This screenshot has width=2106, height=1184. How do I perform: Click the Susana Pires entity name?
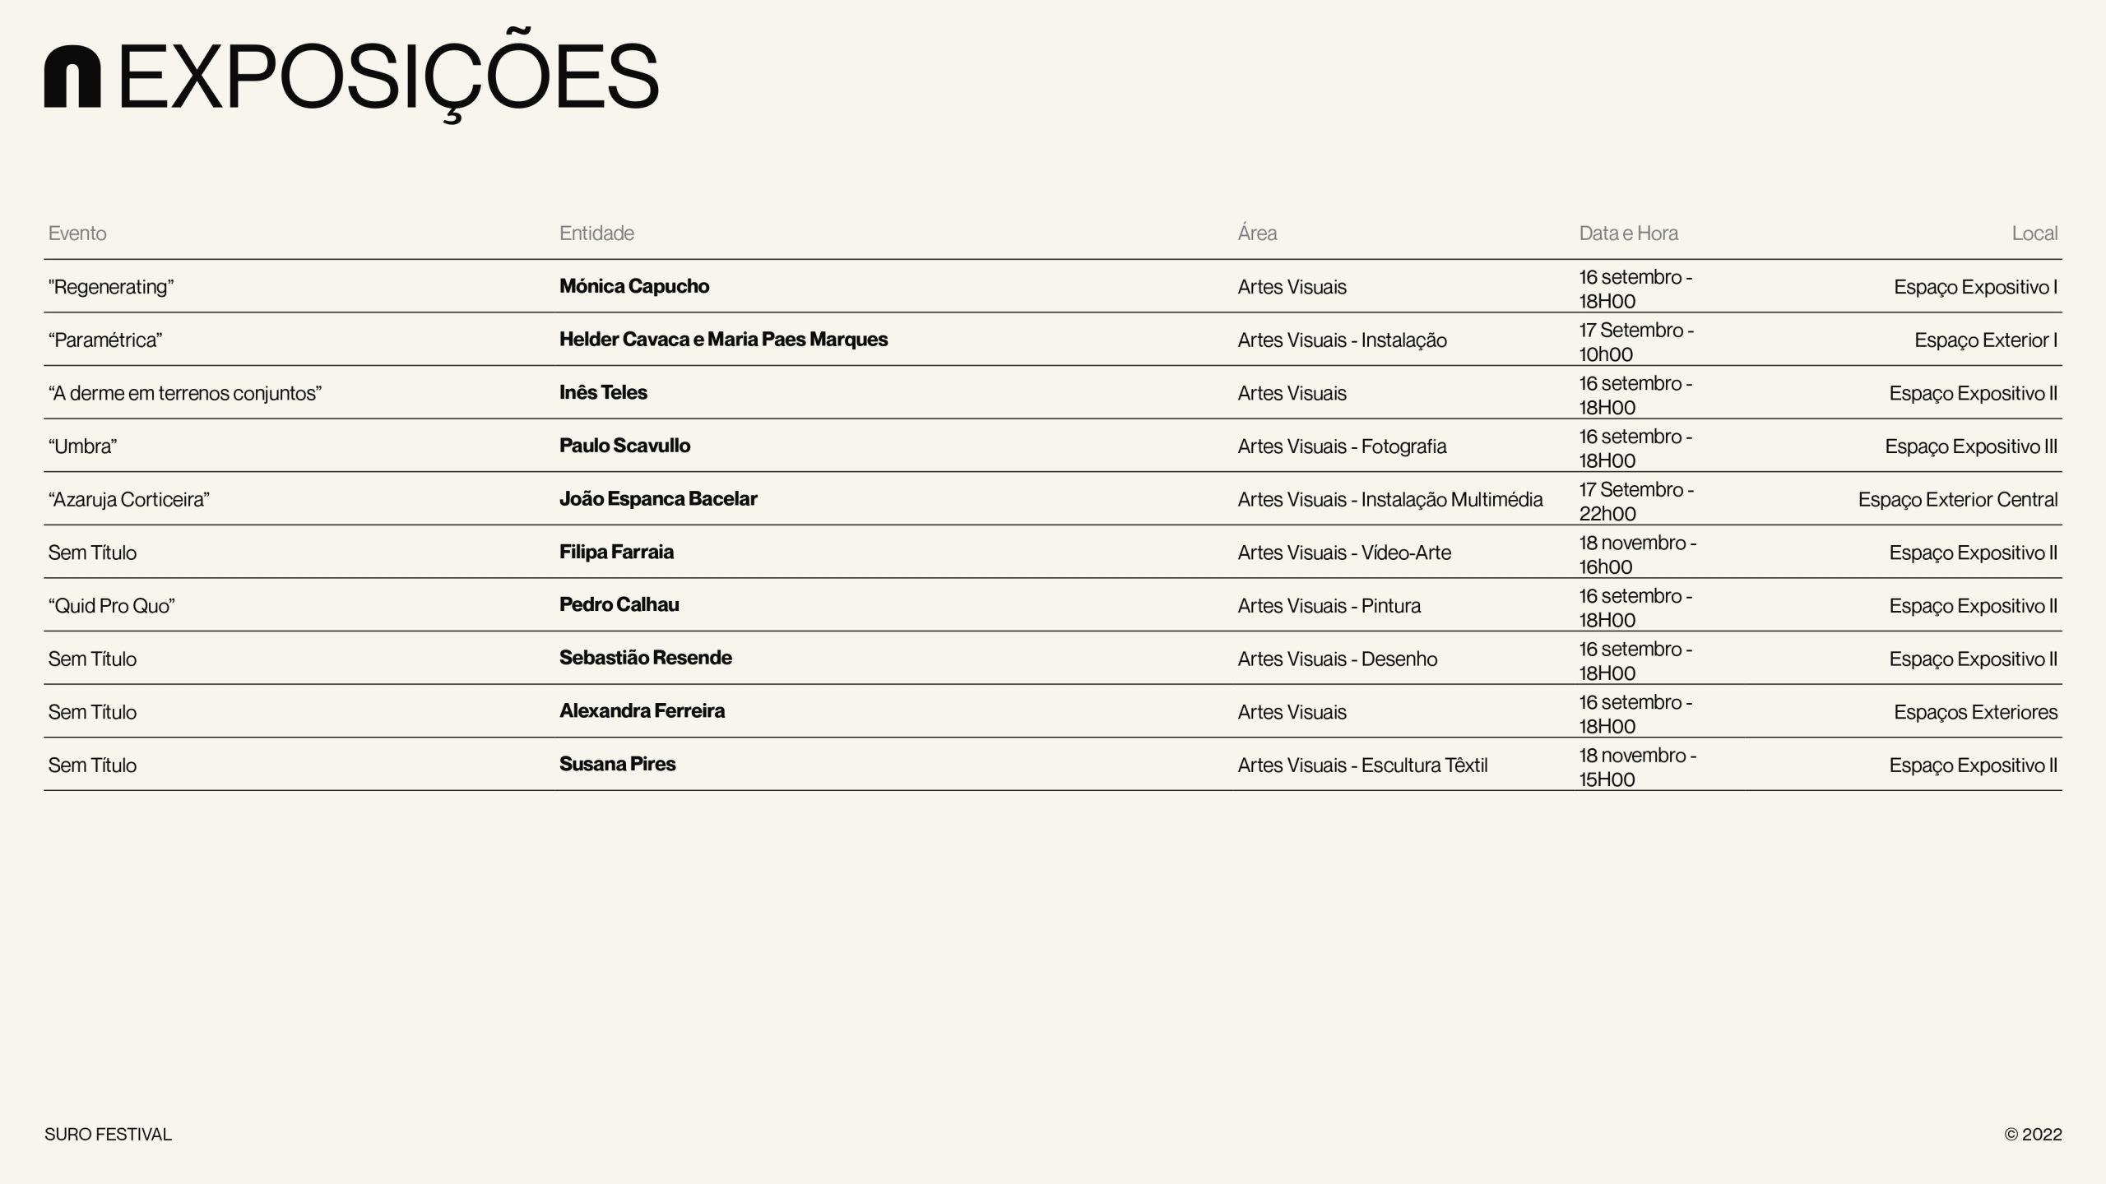[617, 764]
